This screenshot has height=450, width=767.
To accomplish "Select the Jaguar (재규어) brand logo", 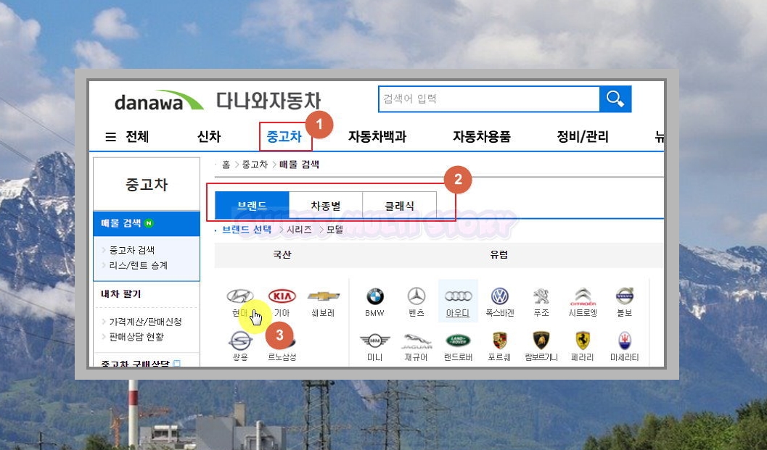I will (x=417, y=341).
